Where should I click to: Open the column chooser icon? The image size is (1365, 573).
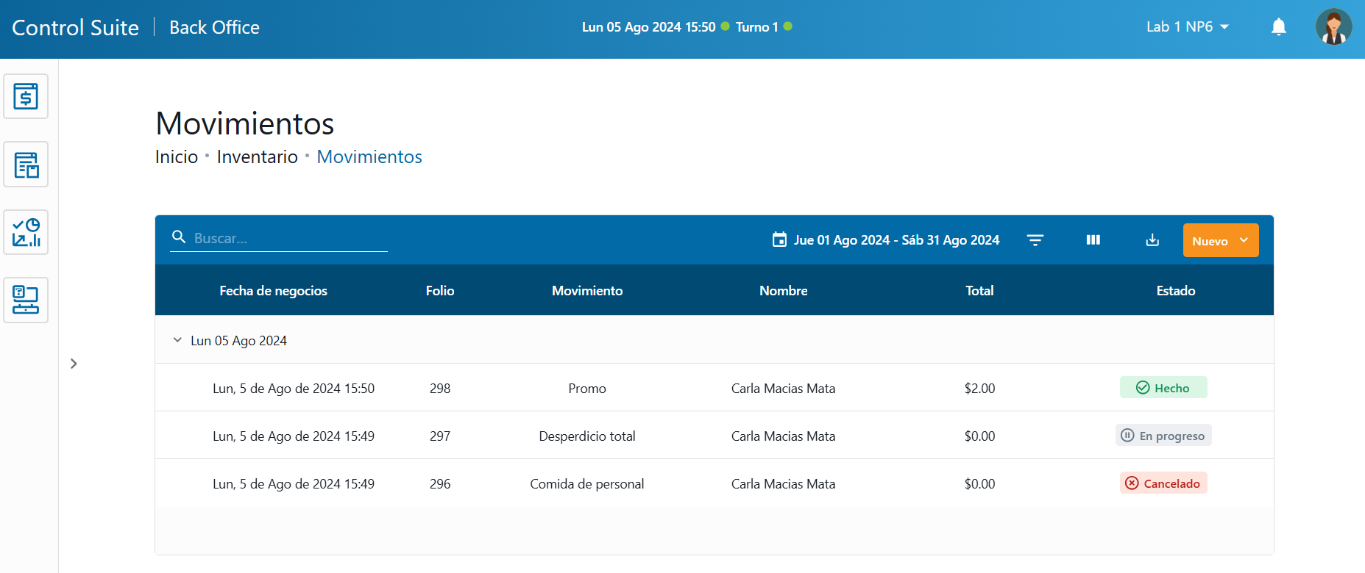1093,240
